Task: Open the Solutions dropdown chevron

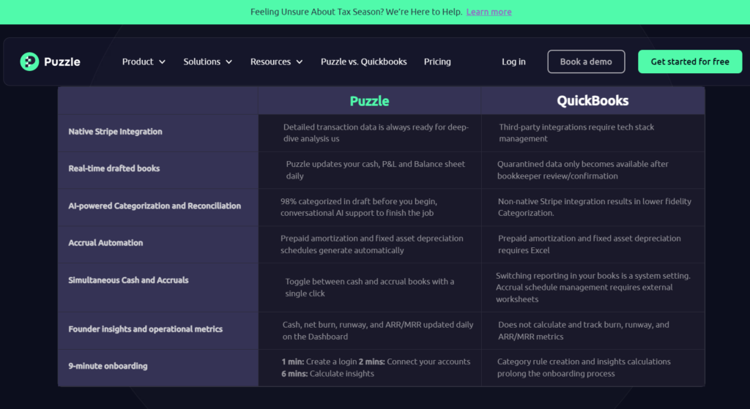Action: pos(229,62)
